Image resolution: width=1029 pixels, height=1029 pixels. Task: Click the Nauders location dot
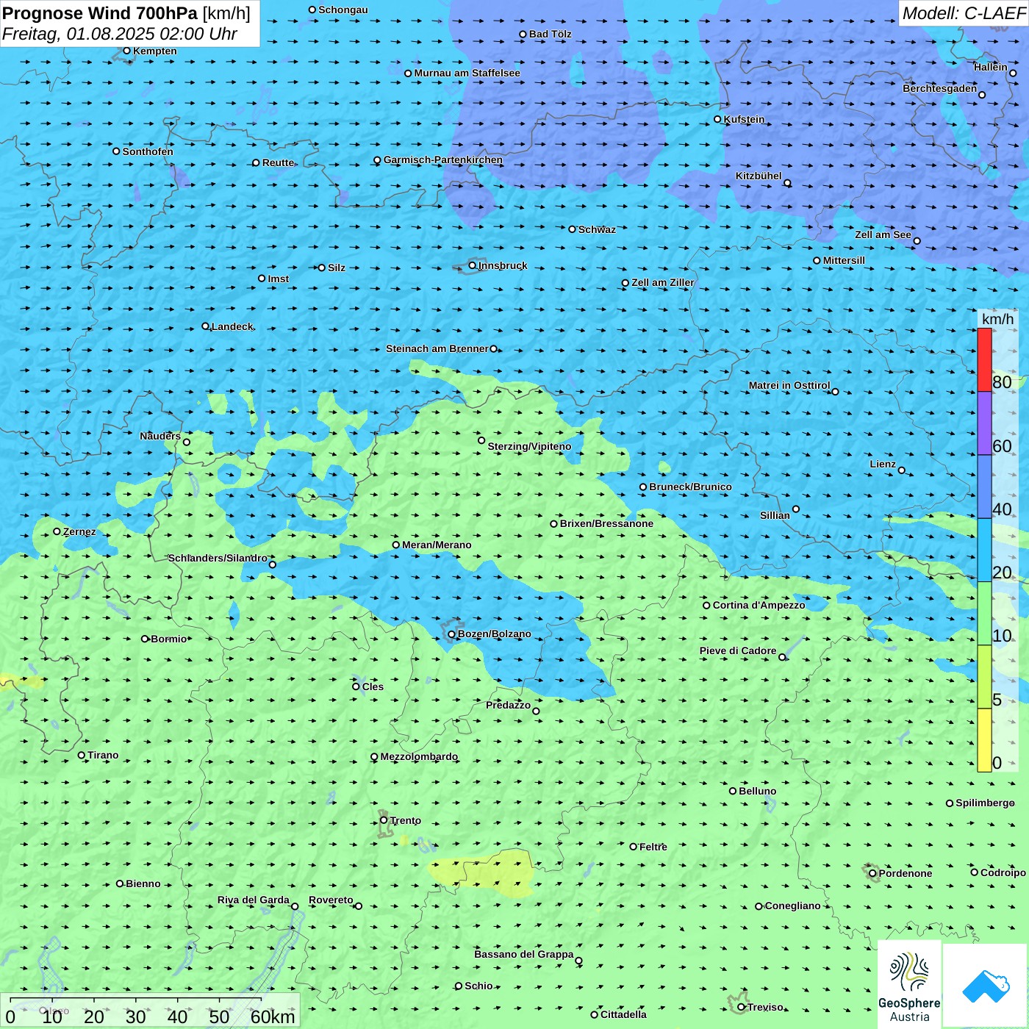coord(187,442)
